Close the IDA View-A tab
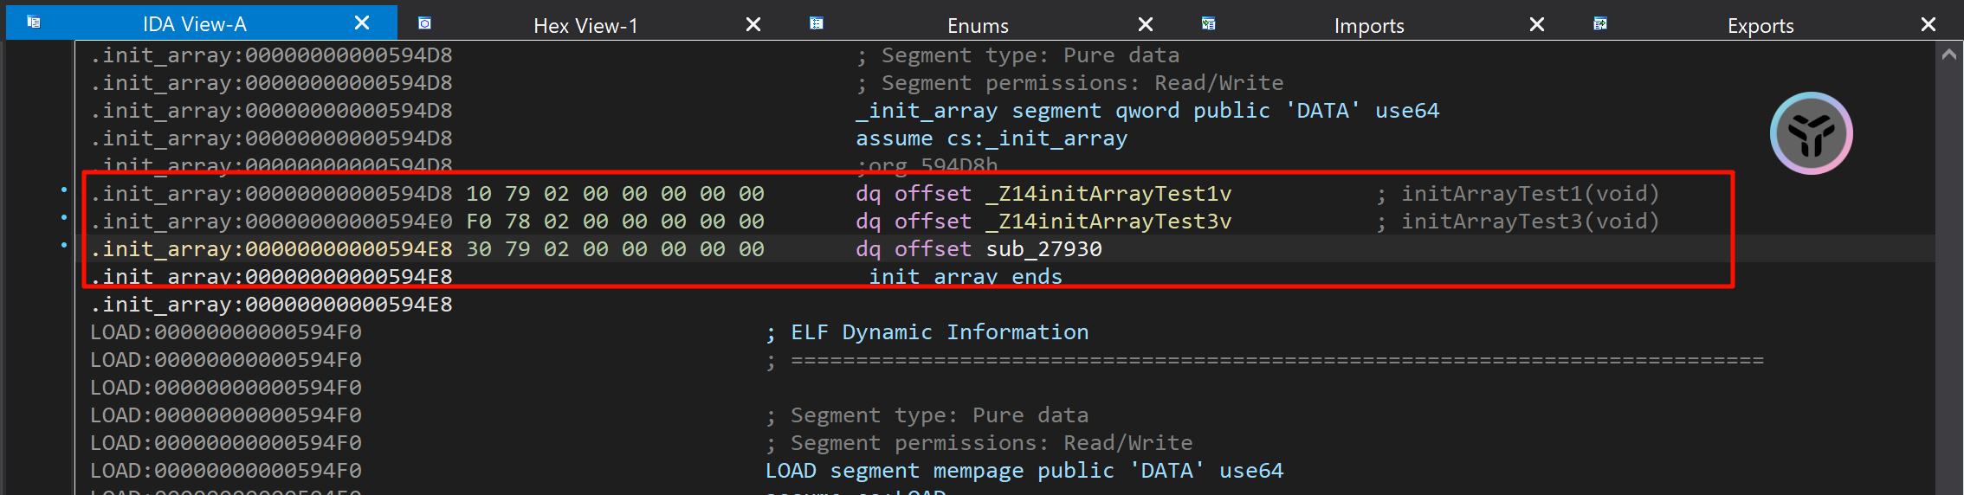This screenshot has height=495, width=1964. tap(362, 23)
